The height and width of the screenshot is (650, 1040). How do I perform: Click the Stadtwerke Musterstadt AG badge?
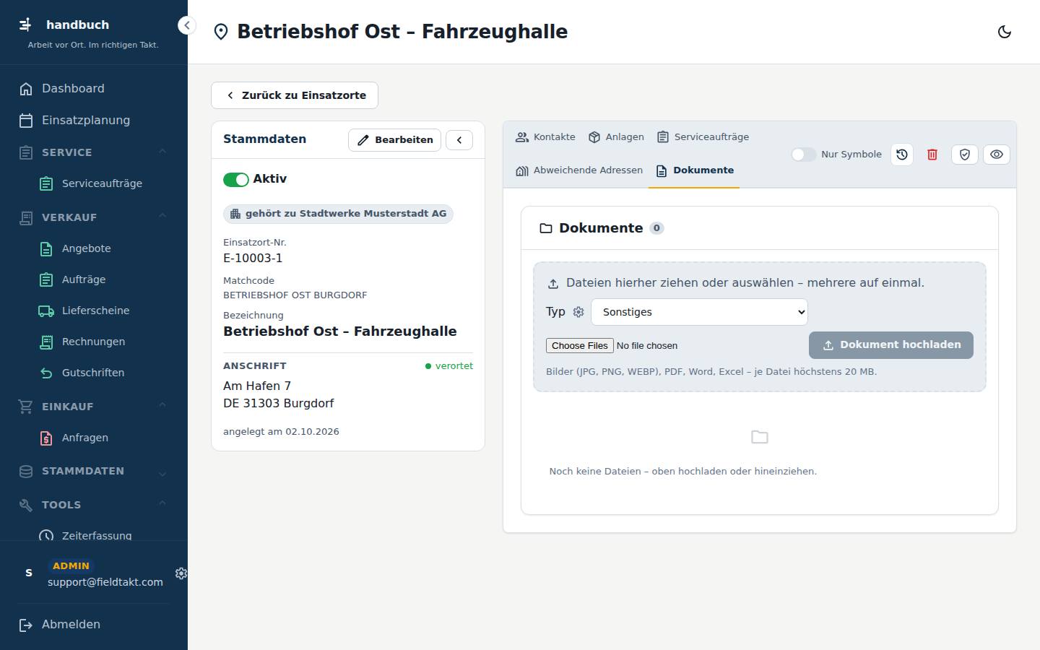tap(338, 214)
